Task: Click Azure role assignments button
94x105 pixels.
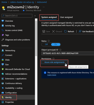Action: click(x=54, y=62)
